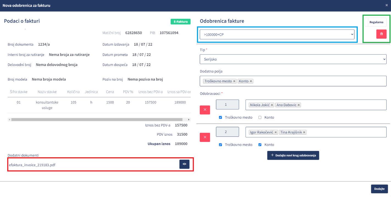Open the >100000+CP template dropdown

(x=277, y=35)
